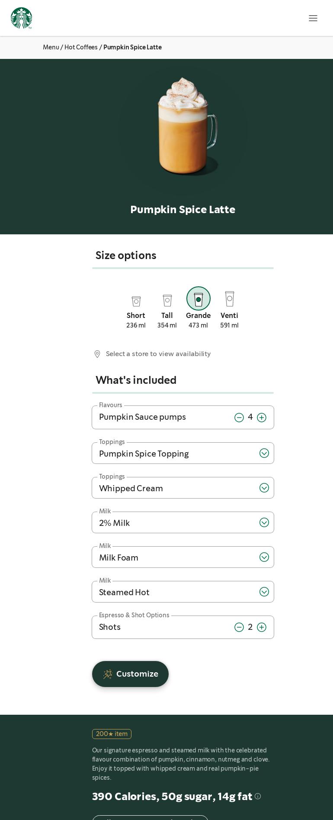
Task: Decrease Pumpkin Sauce pumps count
Action: (x=239, y=418)
